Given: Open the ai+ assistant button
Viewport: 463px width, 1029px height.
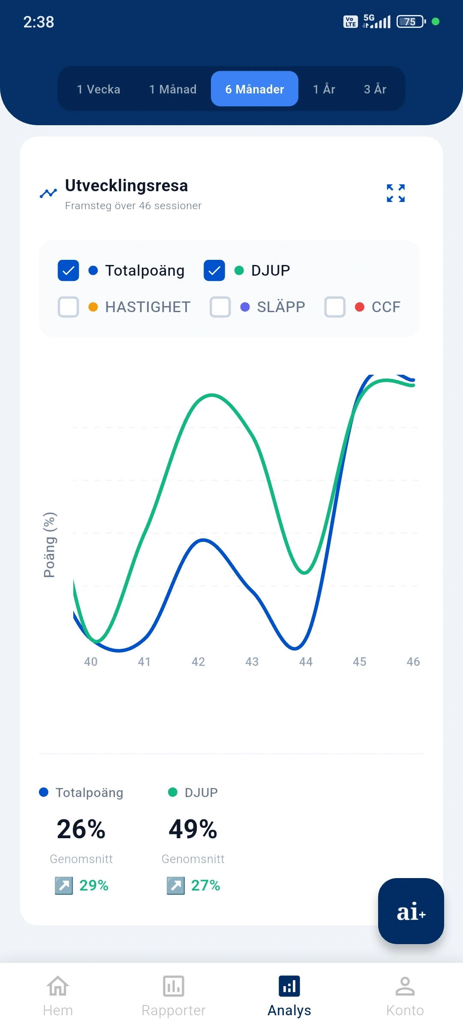Looking at the screenshot, I should 411,911.
